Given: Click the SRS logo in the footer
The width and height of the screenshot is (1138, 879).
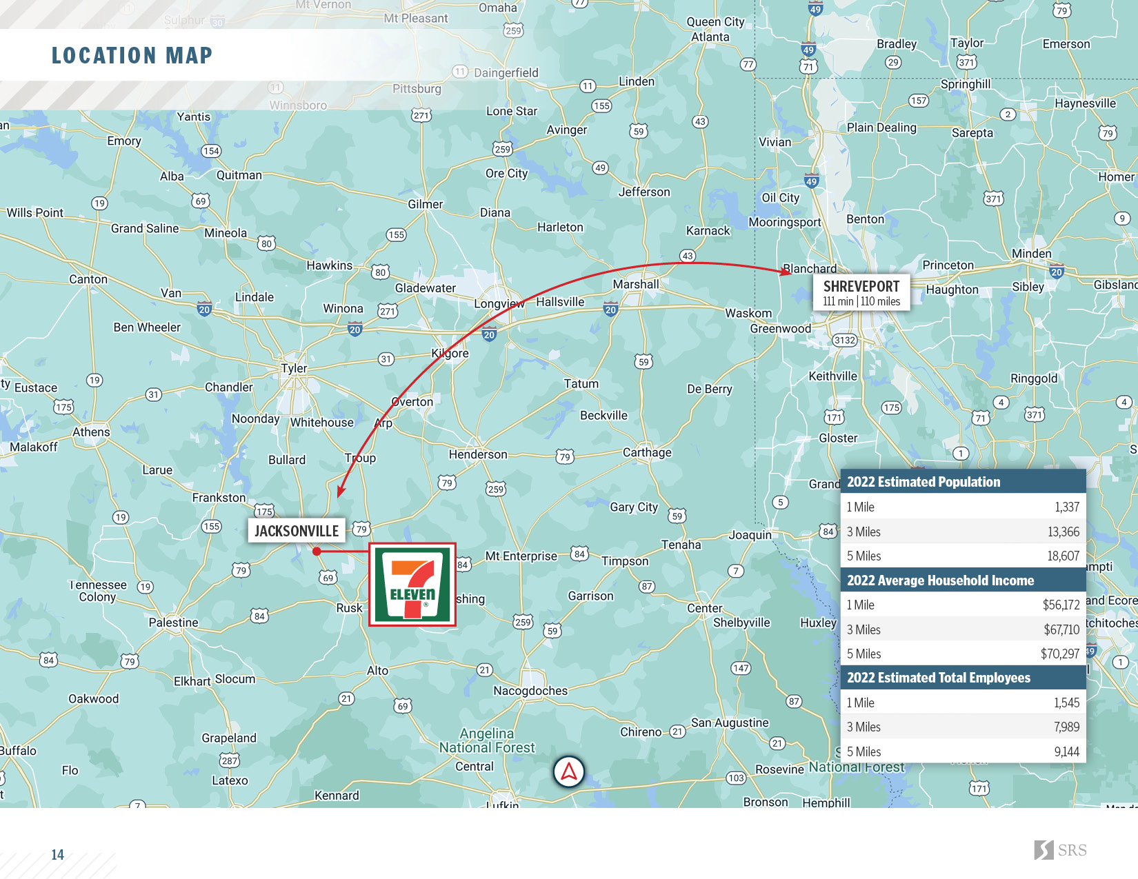Looking at the screenshot, I should click(x=1060, y=850).
